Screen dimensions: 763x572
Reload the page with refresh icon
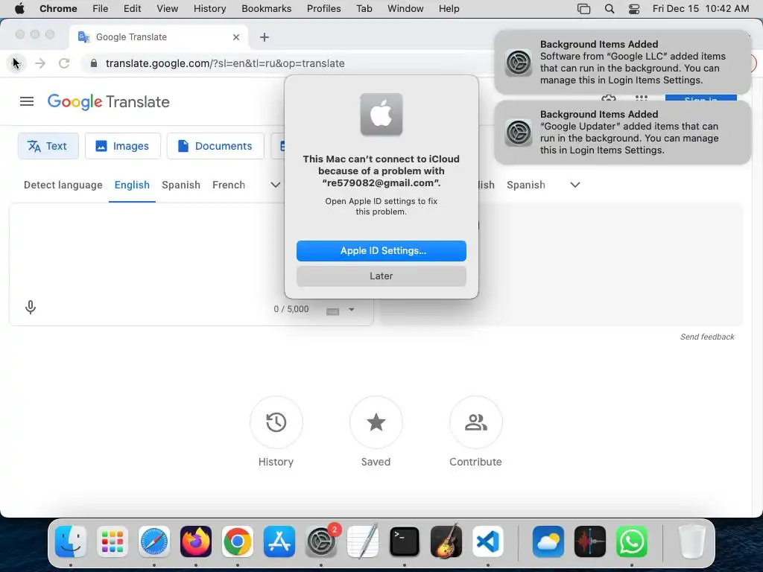point(64,63)
